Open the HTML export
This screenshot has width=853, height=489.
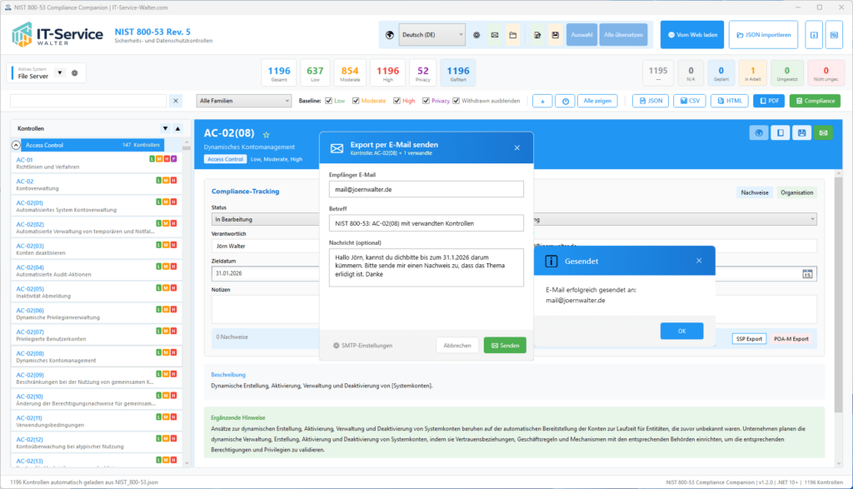[731, 100]
